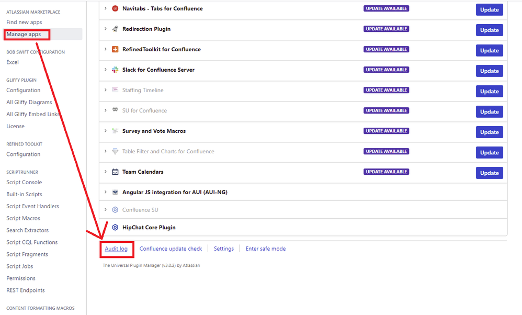Click the SU for Confluence icon

115,110
